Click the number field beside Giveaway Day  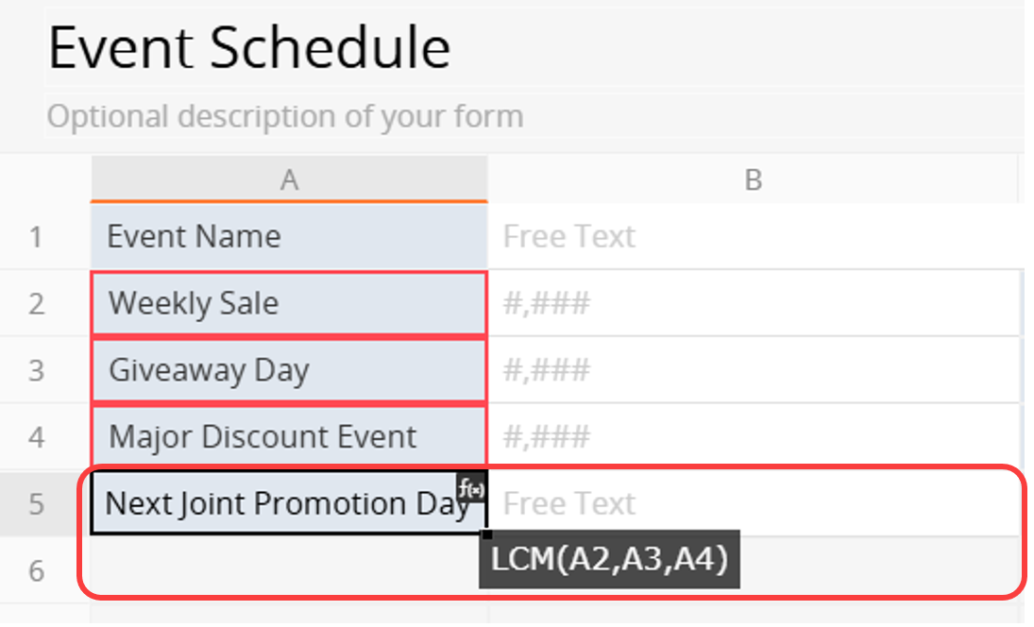pyautogui.click(x=753, y=370)
